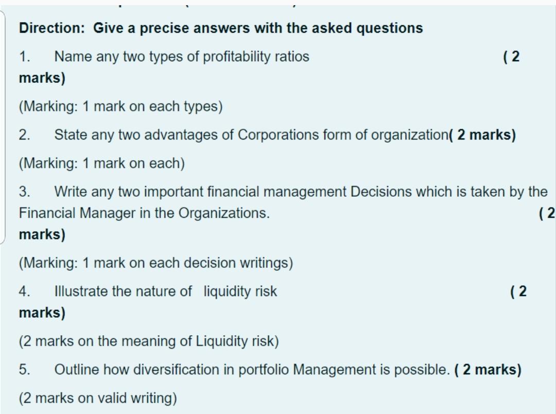Screen dimensions: 556x414
Task: Click the bold '( 2 marks)' after organization
Action: [482, 135]
